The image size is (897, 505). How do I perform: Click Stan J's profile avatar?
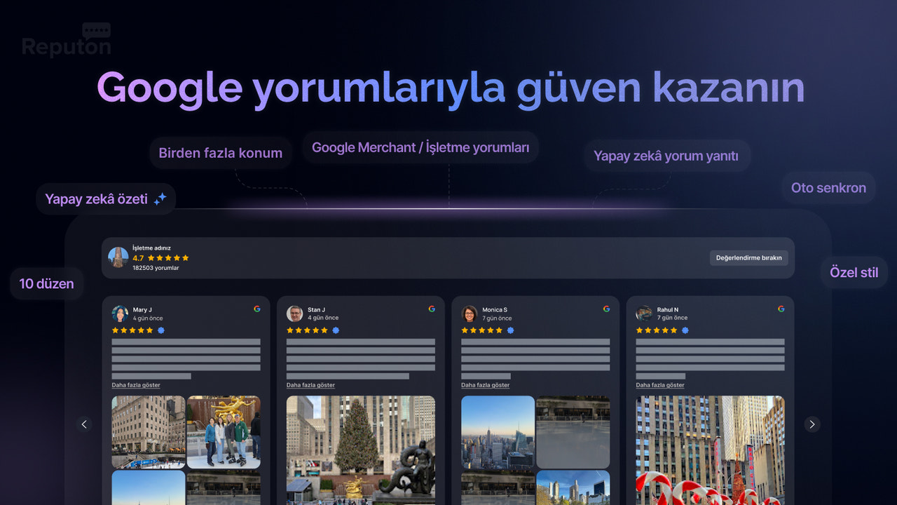[294, 314]
